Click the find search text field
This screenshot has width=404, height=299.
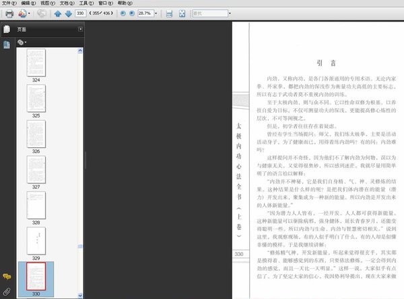click(210, 13)
